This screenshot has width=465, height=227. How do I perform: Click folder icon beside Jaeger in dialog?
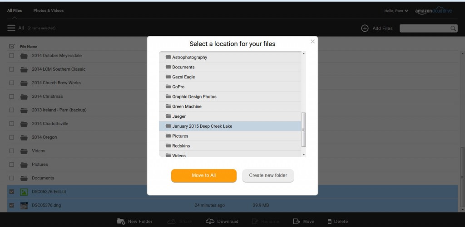tap(168, 116)
